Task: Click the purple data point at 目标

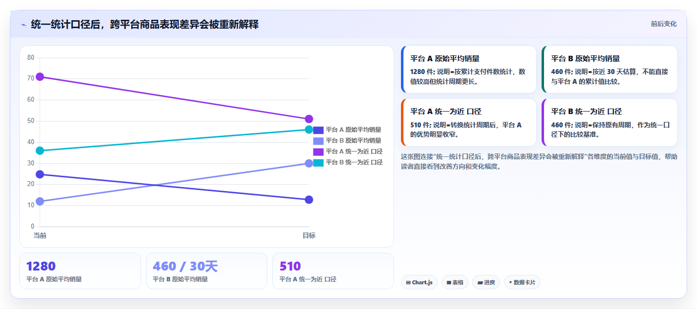Action: pyautogui.click(x=309, y=119)
